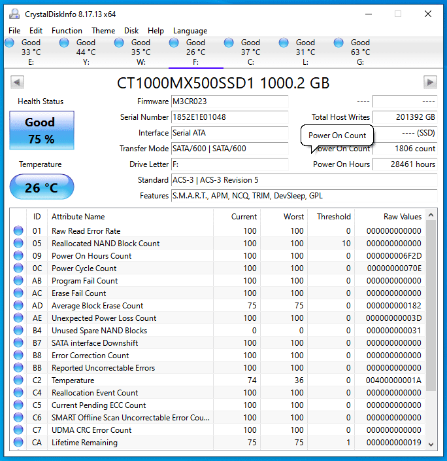The height and width of the screenshot is (461, 447).
Task: Click status orb for Average Block Erase Count
Action: click(18, 305)
